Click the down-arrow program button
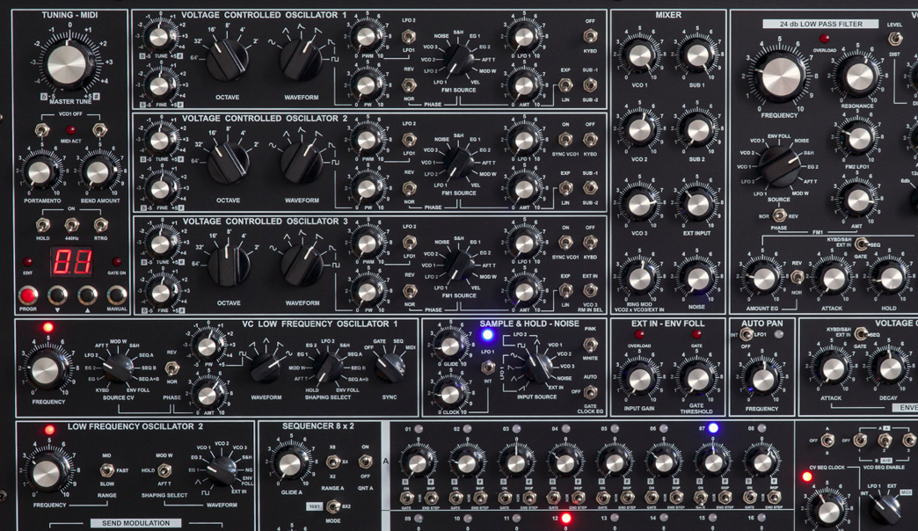This screenshot has height=531, width=918. (x=57, y=295)
